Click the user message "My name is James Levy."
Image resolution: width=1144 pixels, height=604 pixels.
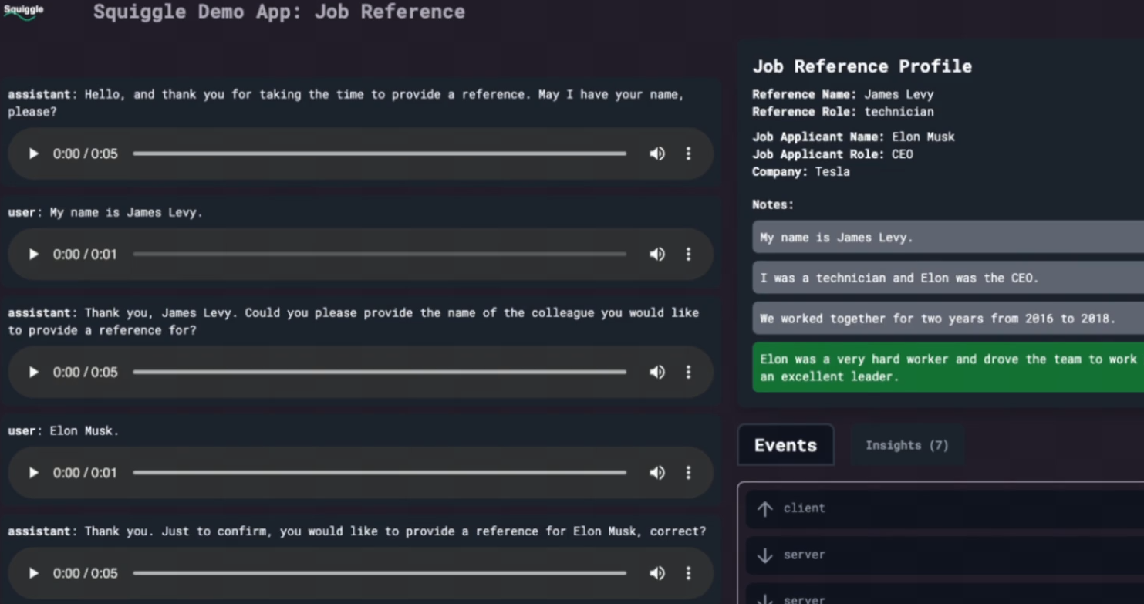pos(127,212)
